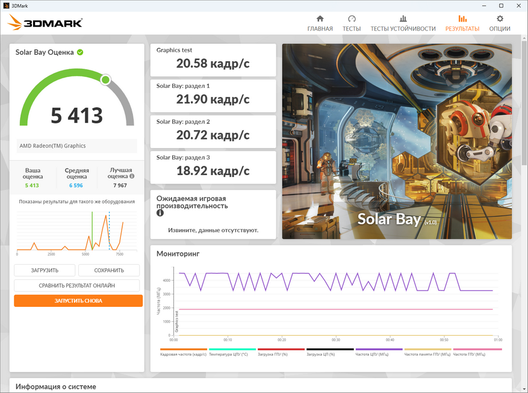Image resolution: width=528 pixels, height=393 pixels.
Task: Click Solar Bay: раздел 1 result card
Action: [213, 96]
